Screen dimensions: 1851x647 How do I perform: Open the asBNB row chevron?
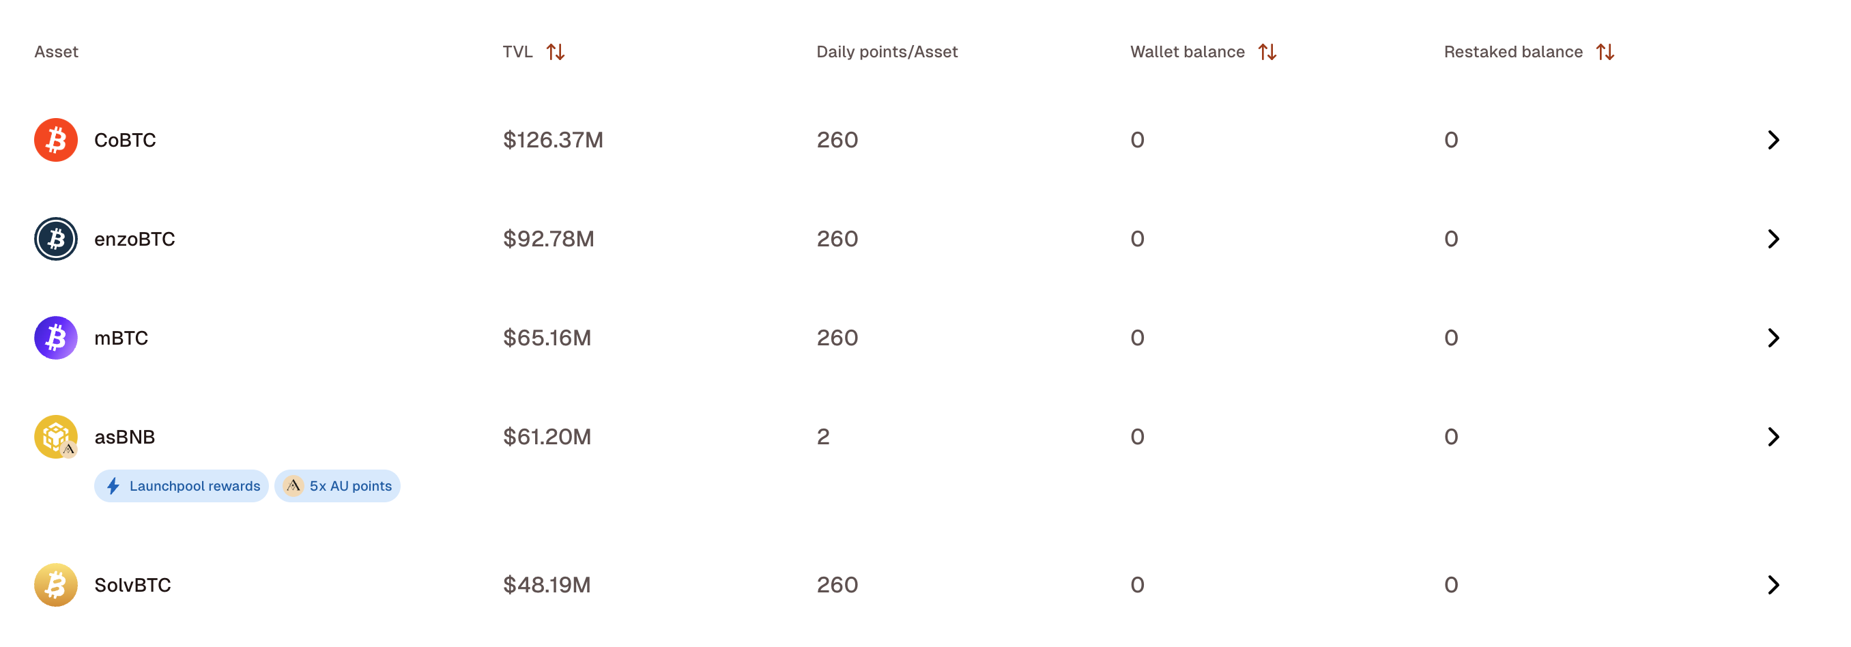pyautogui.click(x=1773, y=436)
